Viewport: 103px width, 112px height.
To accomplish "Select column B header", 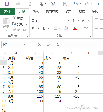I will 35,53.
